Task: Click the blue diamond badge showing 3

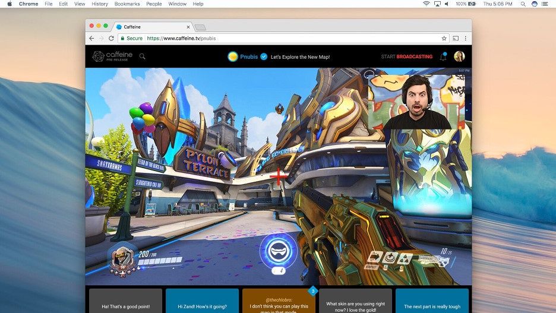Action: tap(312, 292)
